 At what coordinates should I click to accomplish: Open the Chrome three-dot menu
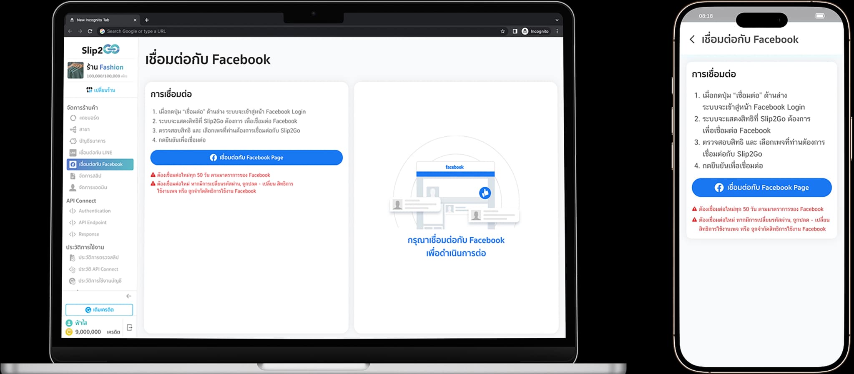[557, 31]
